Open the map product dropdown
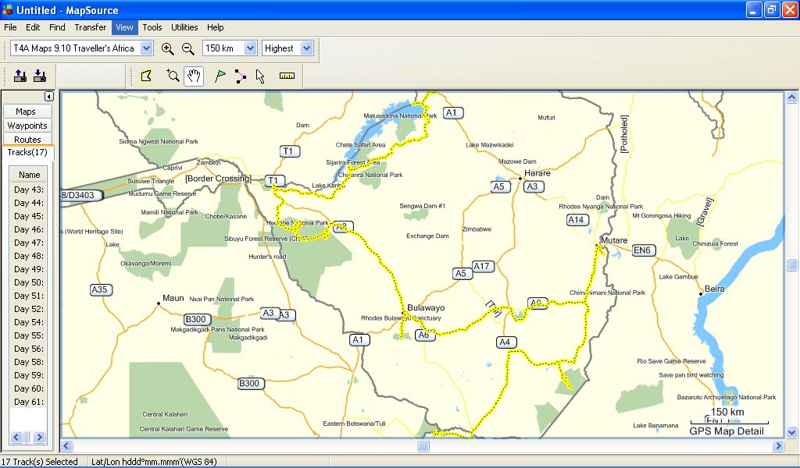This screenshot has width=800, height=468. pos(146,48)
